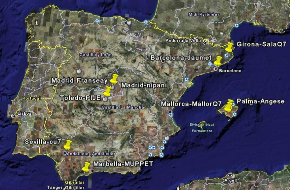Select the Mallorca-MallorQ7 placemark label
Screen dimensions: 290x190
(x=191, y=104)
